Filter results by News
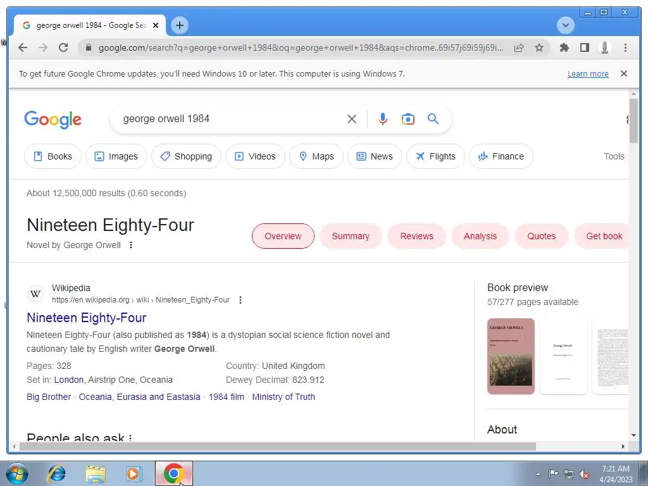Screen dimensions: 648x486 [375, 156]
